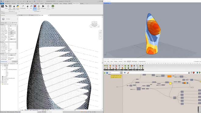Image resolution: width=201 pixels, height=113 pixels.
Task: Open the 3D View: {3D} instance dropdown
Action: click(x=6, y=23)
